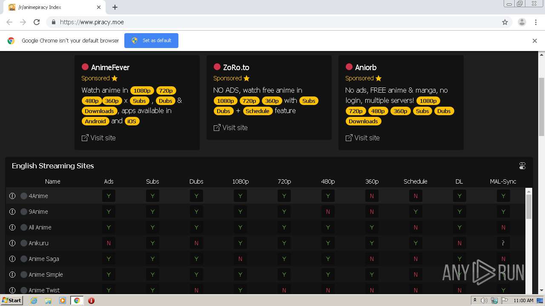Image resolution: width=545 pixels, height=306 pixels.
Task: Open info icon for 9Anime row
Action: click(12, 212)
